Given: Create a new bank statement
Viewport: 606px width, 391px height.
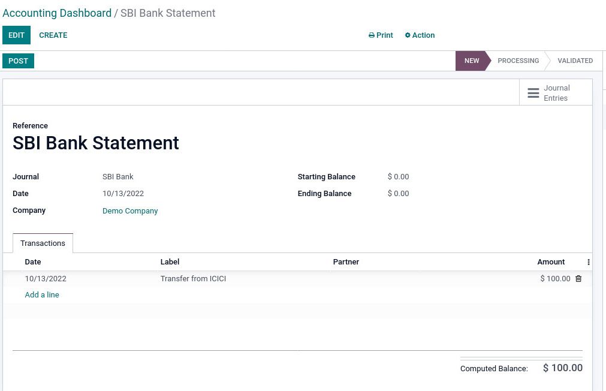Looking at the screenshot, I should click(53, 35).
